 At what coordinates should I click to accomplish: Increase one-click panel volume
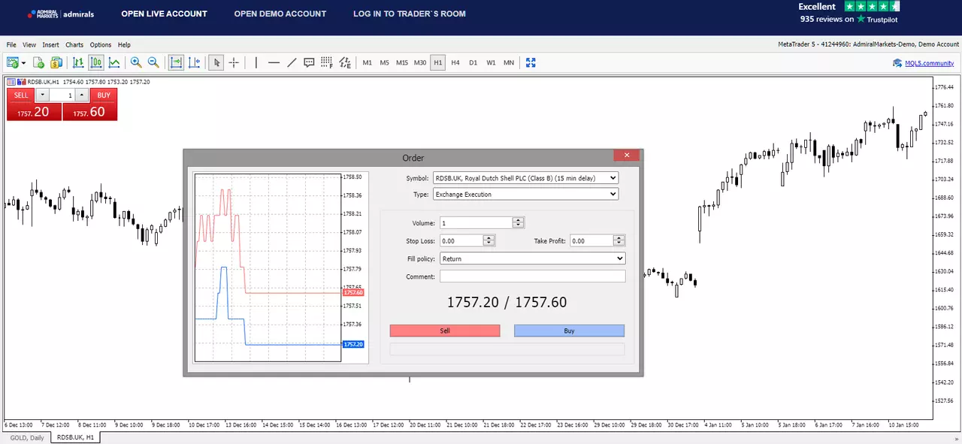(81, 95)
